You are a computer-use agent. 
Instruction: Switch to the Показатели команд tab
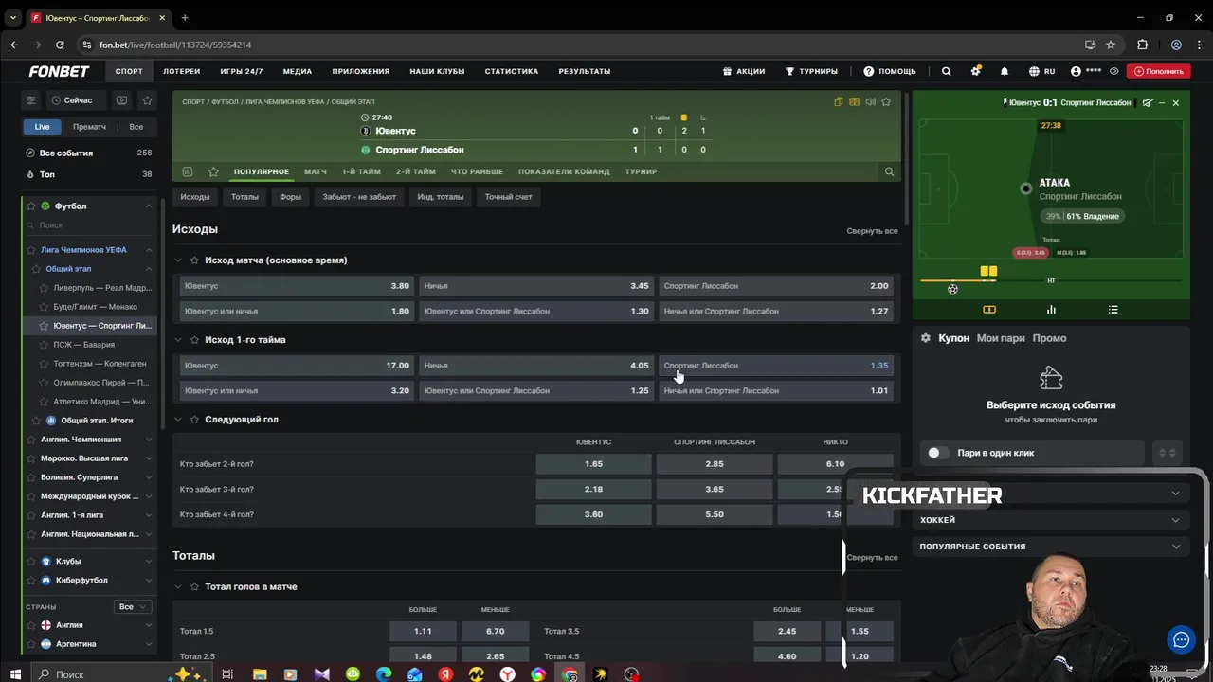[x=564, y=171]
